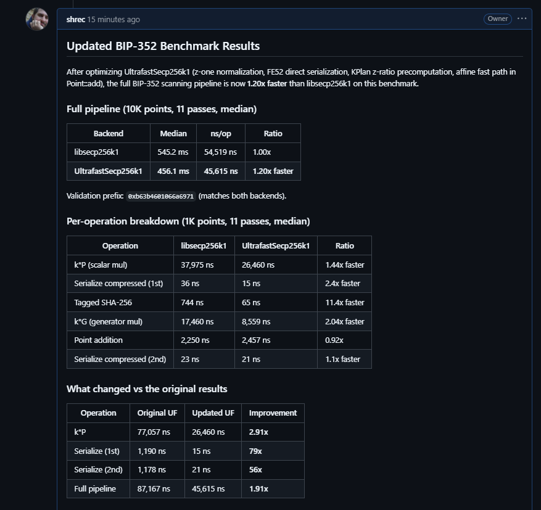Click the "Per-operation breakdown" section heading
Image resolution: width=541 pixels, height=510 pixels.
point(188,221)
